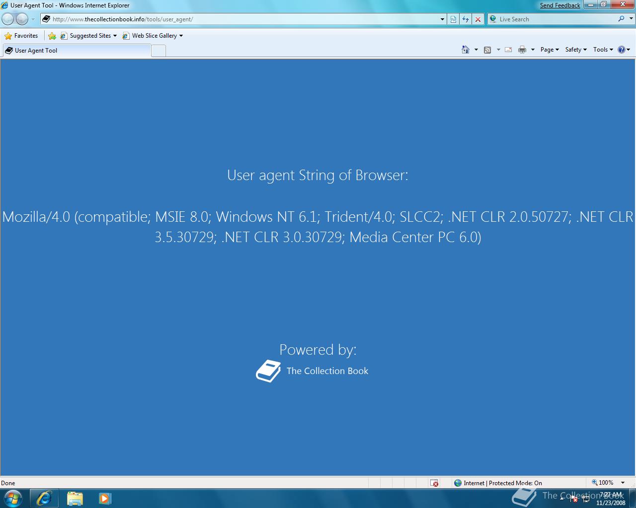Click Add to Favorites Bar icon

pyautogui.click(x=52, y=36)
